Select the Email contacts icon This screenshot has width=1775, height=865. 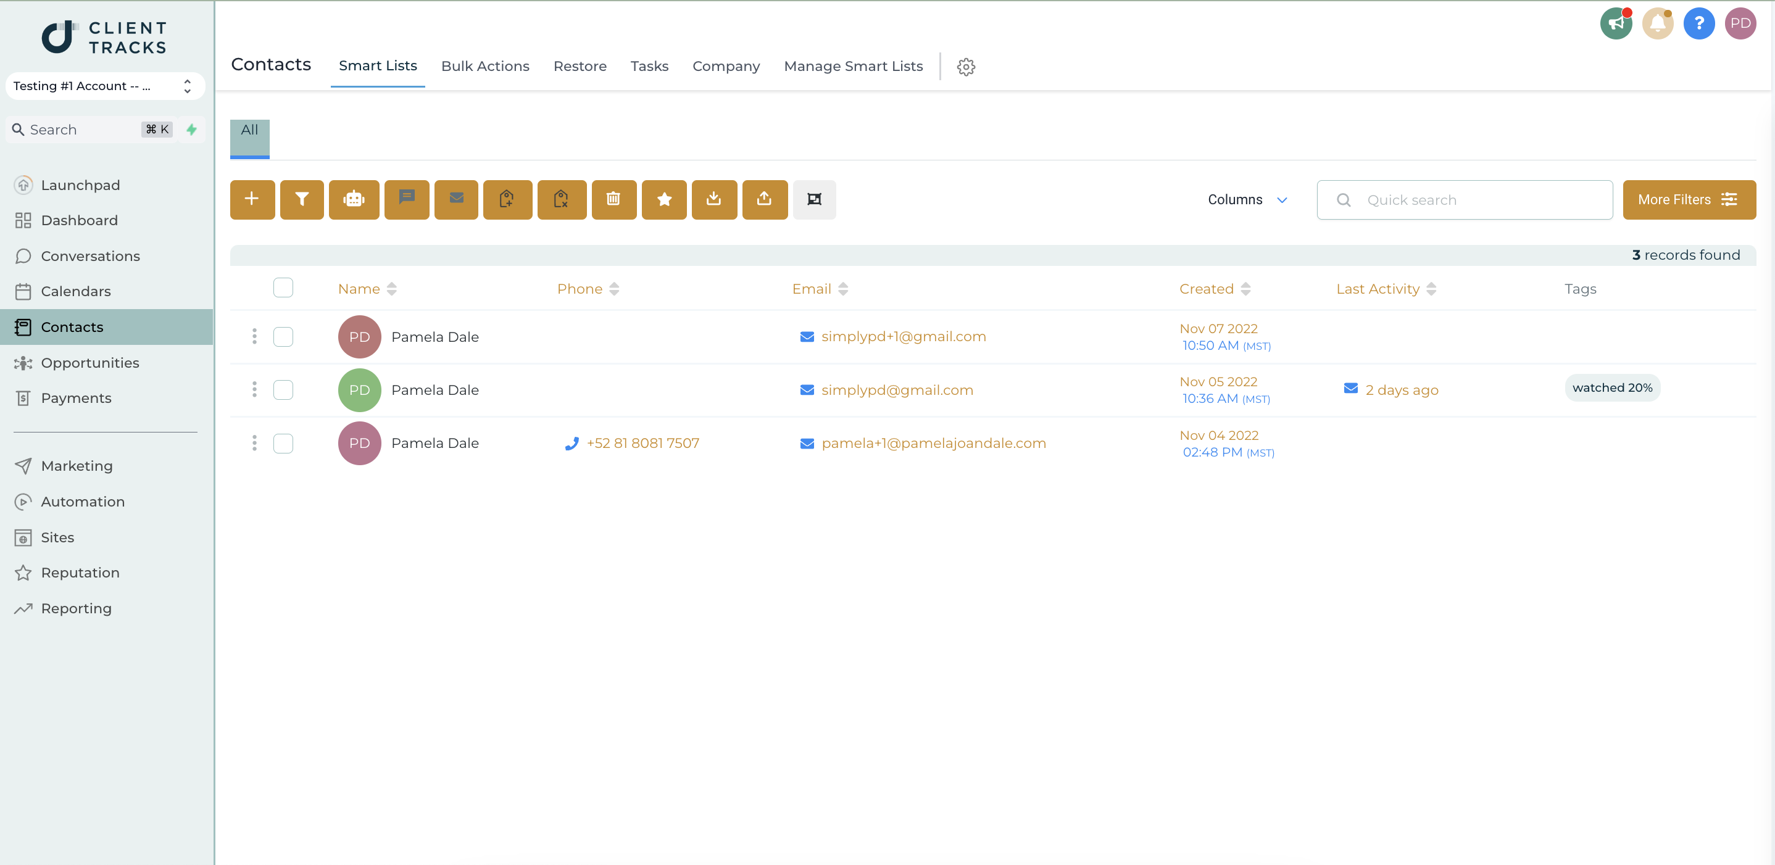(457, 199)
